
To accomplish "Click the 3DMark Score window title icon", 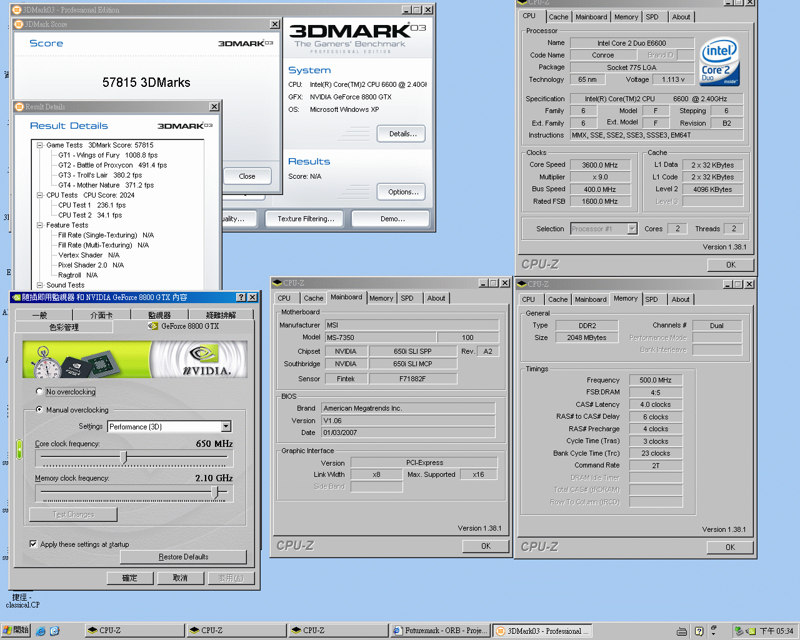I will click(x=19, y=24).
